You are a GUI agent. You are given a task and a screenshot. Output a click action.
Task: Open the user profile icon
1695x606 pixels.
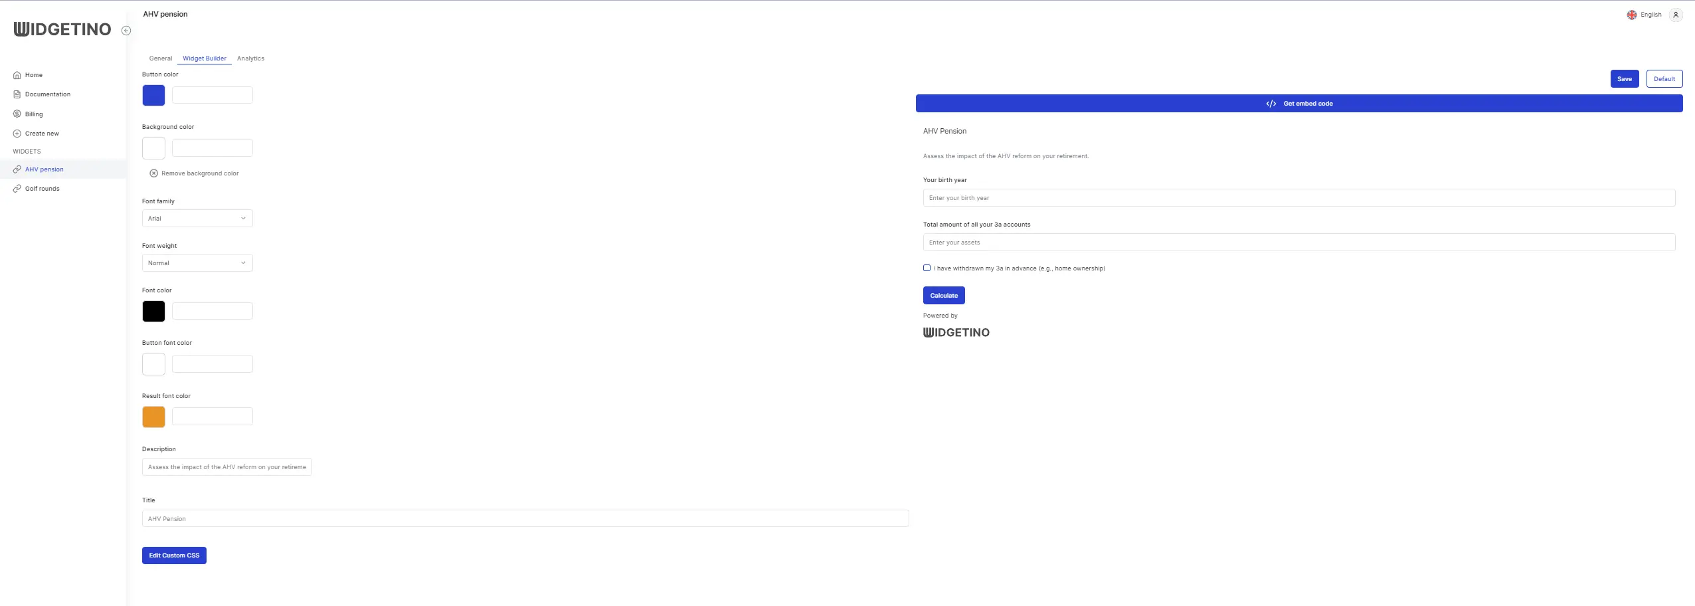pos(1675,15)
